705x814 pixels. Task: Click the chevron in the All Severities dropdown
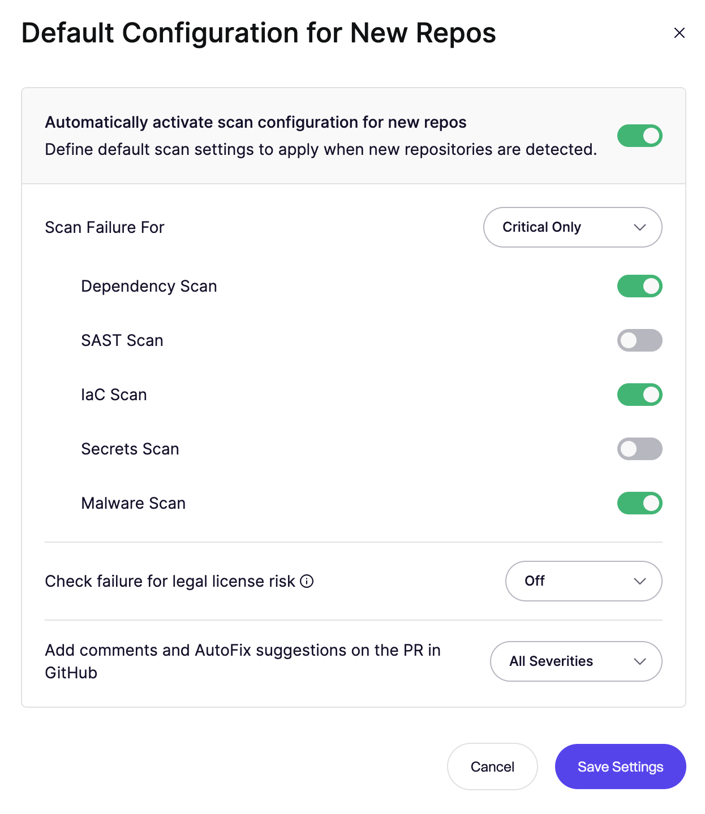[x=640, y=661]
